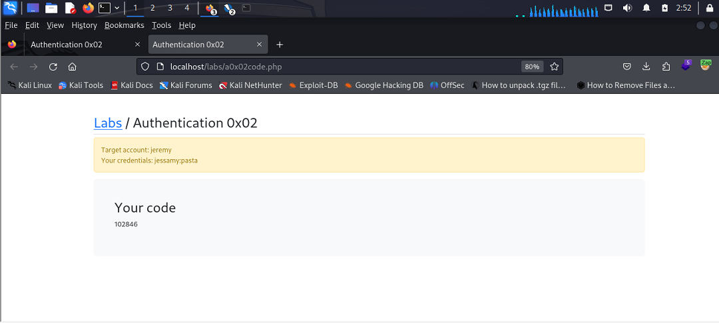Switch to workspace 3
Viewport: 719px width, 323px height.
tap(170, 8)
